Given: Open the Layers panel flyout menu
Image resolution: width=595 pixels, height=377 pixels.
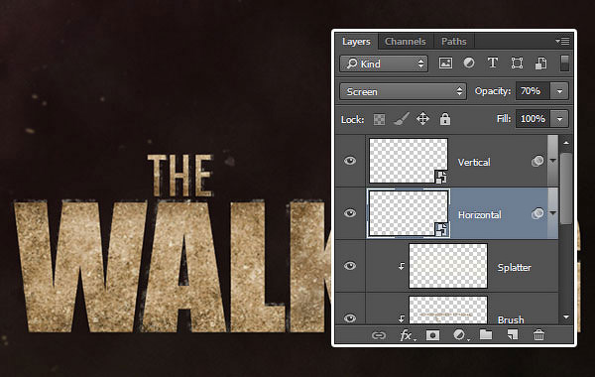Looking at the screenshot, I should pyautogui.click(x=562, y=41).
